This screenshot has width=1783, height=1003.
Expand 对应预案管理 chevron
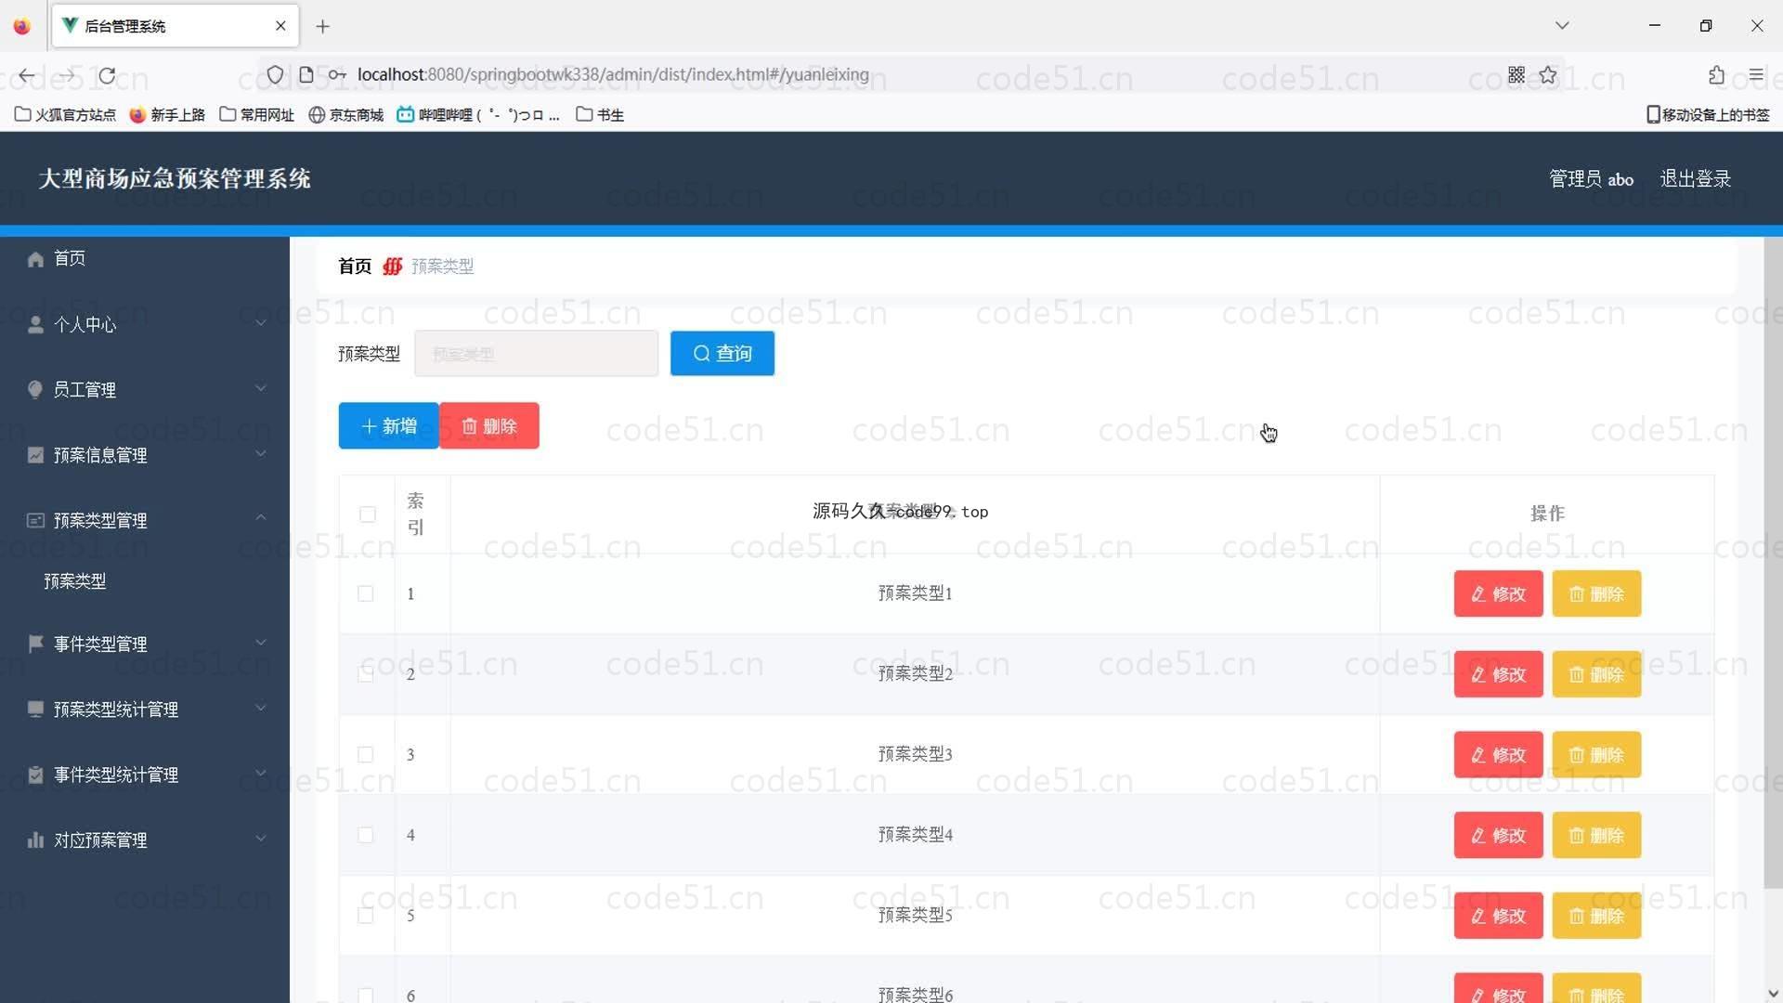(x=261, y=838)
